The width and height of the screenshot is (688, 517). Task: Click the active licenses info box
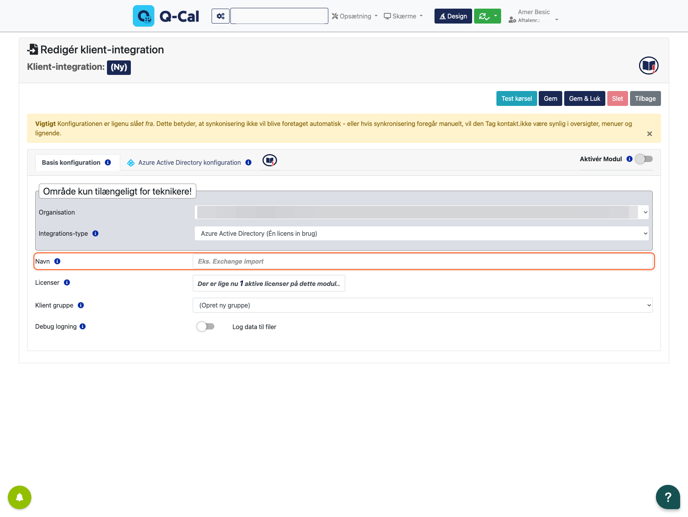coord(269,283)
